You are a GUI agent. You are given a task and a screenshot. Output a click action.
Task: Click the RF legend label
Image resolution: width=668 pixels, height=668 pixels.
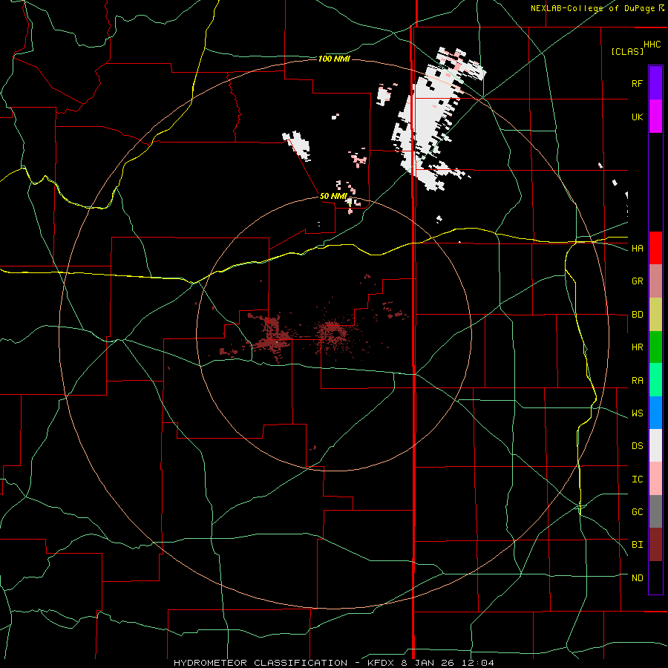point(637,83)
